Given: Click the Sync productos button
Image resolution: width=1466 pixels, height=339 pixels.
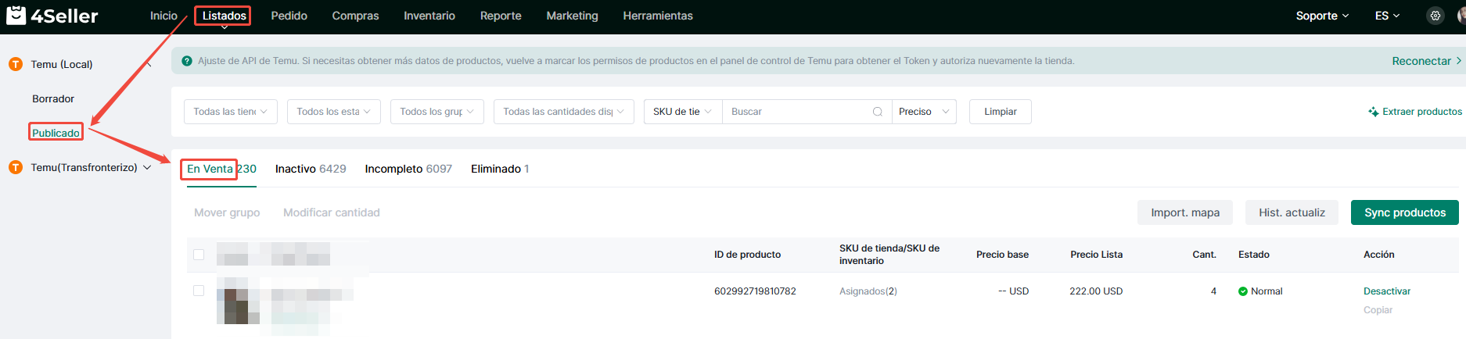Looking at the screenshot, I should (x=1404, y=212).
